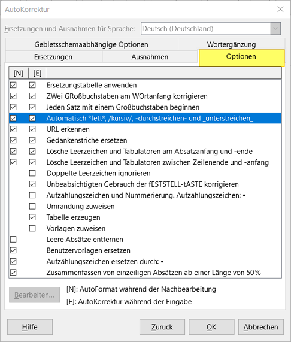
Task: Toggle [N] for ZWei GRoßbuchstaben korrigieren
Action: click(13, 96)
